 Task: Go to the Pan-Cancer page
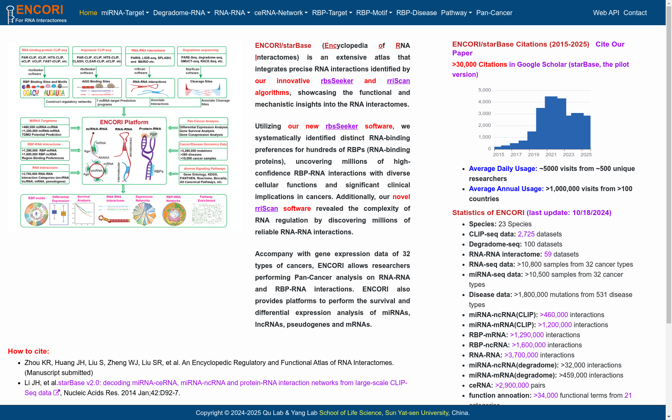coord(494,13)
